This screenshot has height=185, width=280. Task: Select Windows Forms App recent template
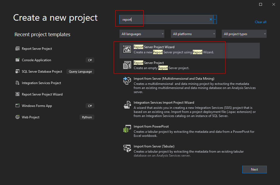tap(37, 106)
